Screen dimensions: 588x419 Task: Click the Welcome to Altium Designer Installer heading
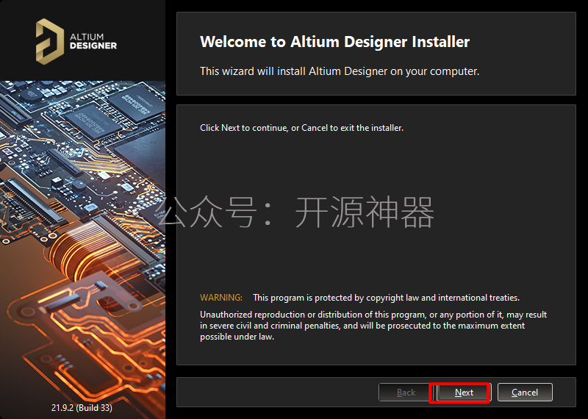click(334, 42)
